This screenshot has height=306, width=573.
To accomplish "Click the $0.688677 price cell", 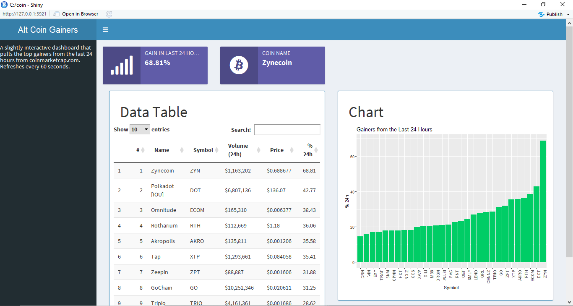I will (x=279, y=171).
